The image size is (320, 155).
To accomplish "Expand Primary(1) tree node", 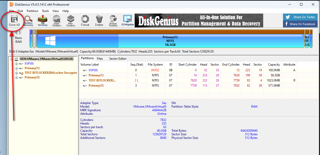I will click(16, 68).
